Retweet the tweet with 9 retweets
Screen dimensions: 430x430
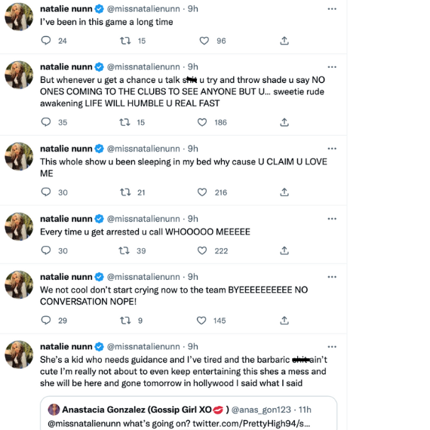click(125, 321)
